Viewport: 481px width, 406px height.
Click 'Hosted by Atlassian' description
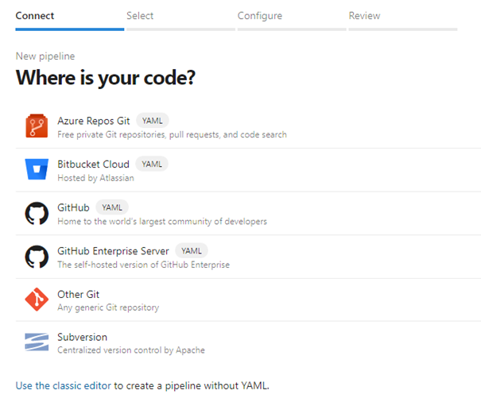(95, 178)
